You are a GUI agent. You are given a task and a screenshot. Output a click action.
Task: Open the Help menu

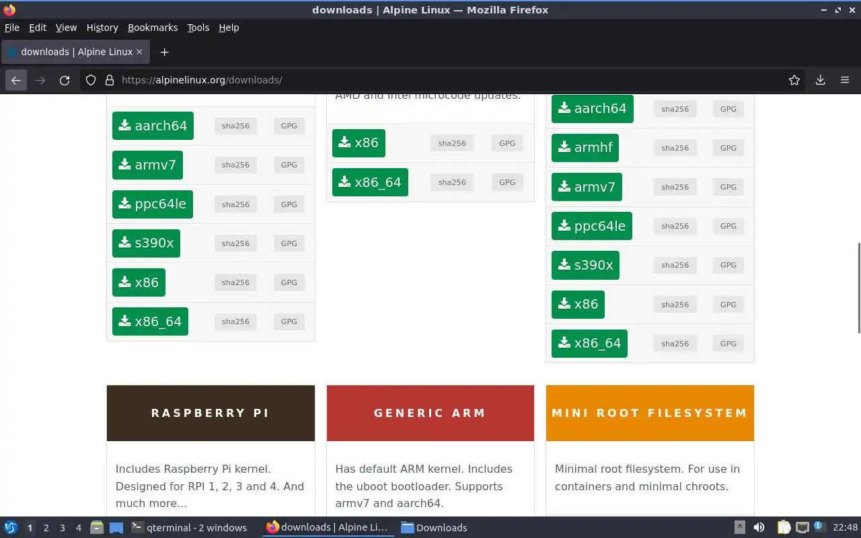tap(229, 28)
